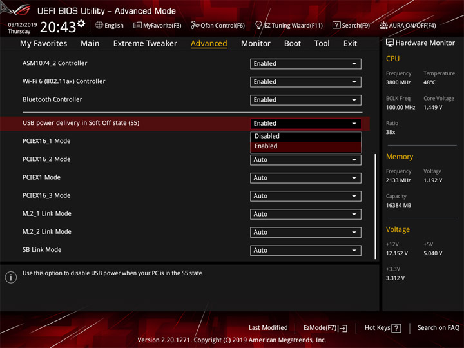Collapse USB power delivery S5 dropdown

point(305,123)
